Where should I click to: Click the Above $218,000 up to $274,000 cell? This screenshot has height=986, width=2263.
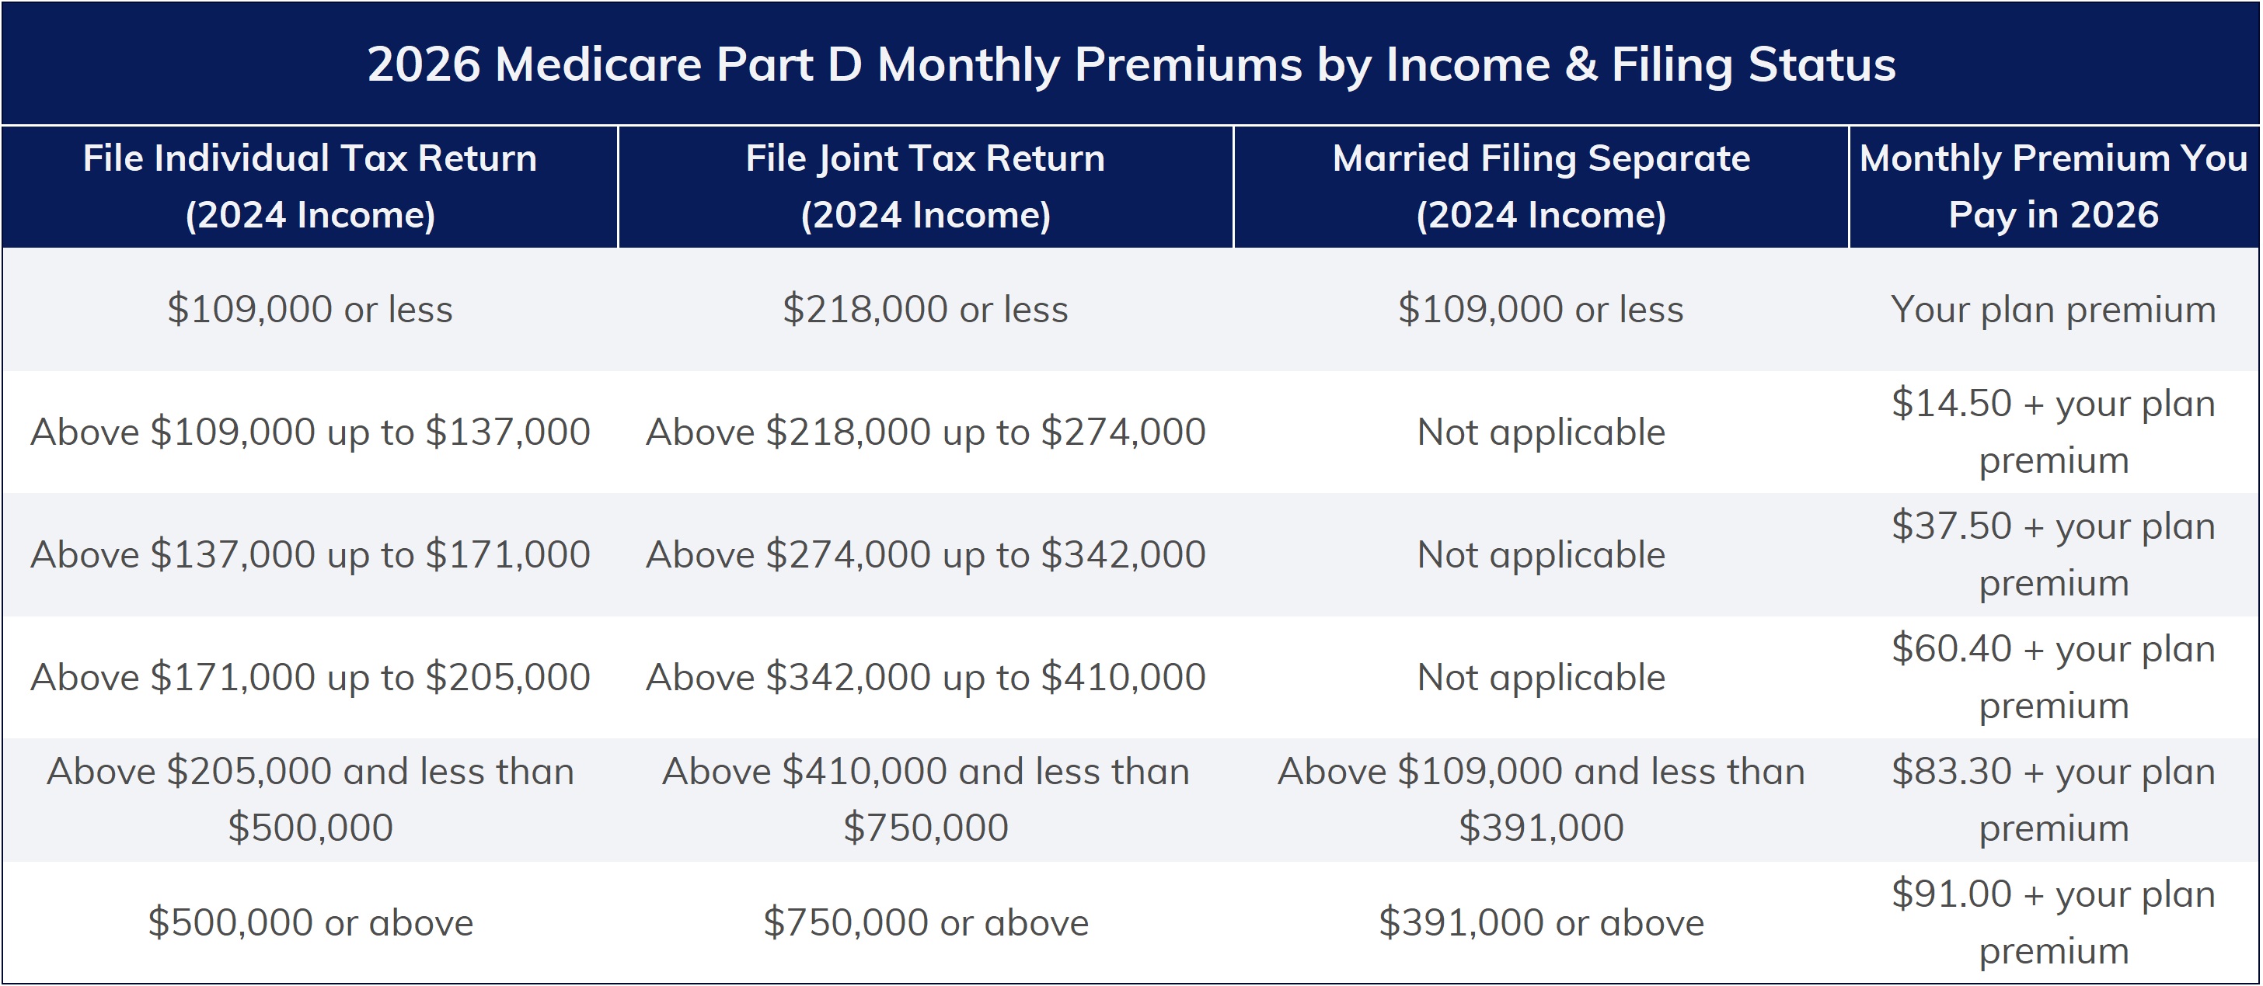pos(925,432)
